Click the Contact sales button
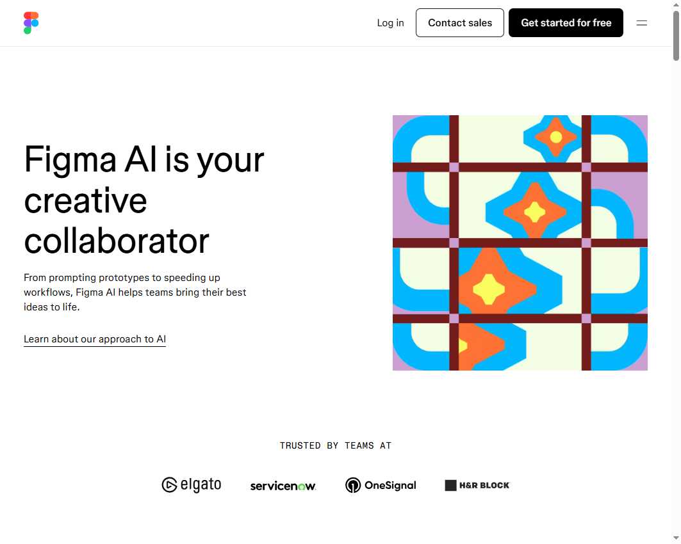Screen dimensions: 681x544 pyautogui.click(x=459, y=22)
